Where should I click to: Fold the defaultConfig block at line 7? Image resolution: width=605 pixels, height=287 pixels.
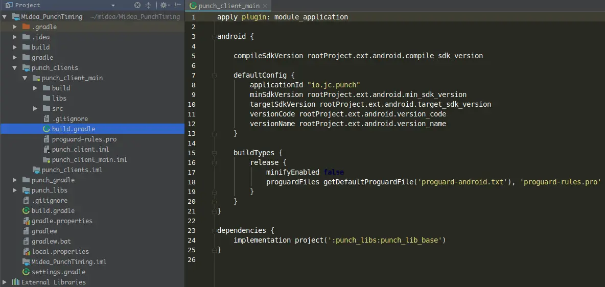tap(214, 75)
